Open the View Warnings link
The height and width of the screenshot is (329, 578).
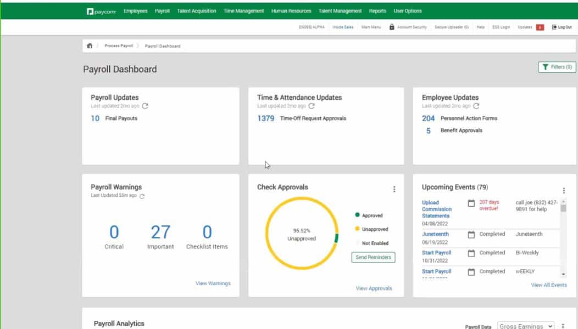(x=213, y=283)
